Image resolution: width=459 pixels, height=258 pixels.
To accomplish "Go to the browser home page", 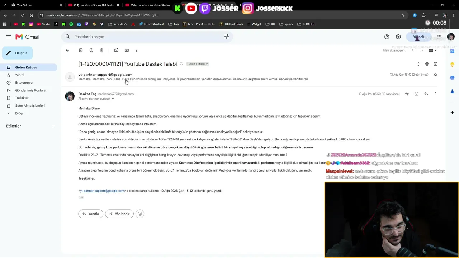I will [32, 15].
